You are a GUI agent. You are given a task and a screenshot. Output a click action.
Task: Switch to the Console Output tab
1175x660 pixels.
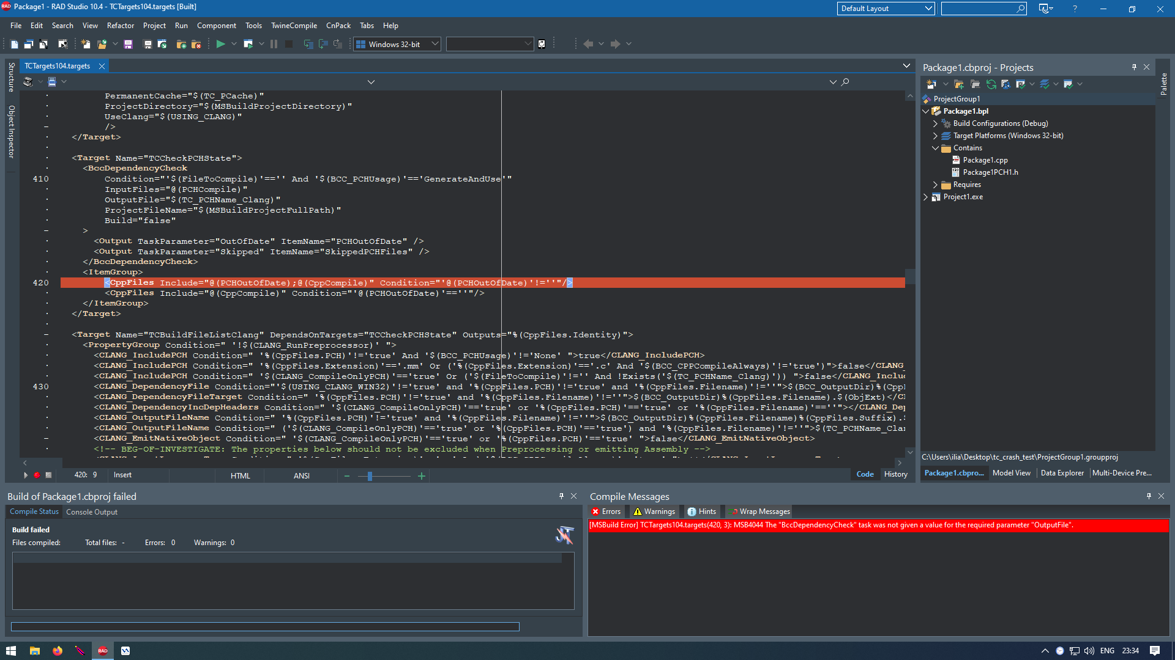[x=92, y=512]
